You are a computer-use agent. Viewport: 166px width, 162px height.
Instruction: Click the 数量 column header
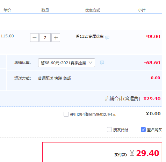[x=45, y=10]
